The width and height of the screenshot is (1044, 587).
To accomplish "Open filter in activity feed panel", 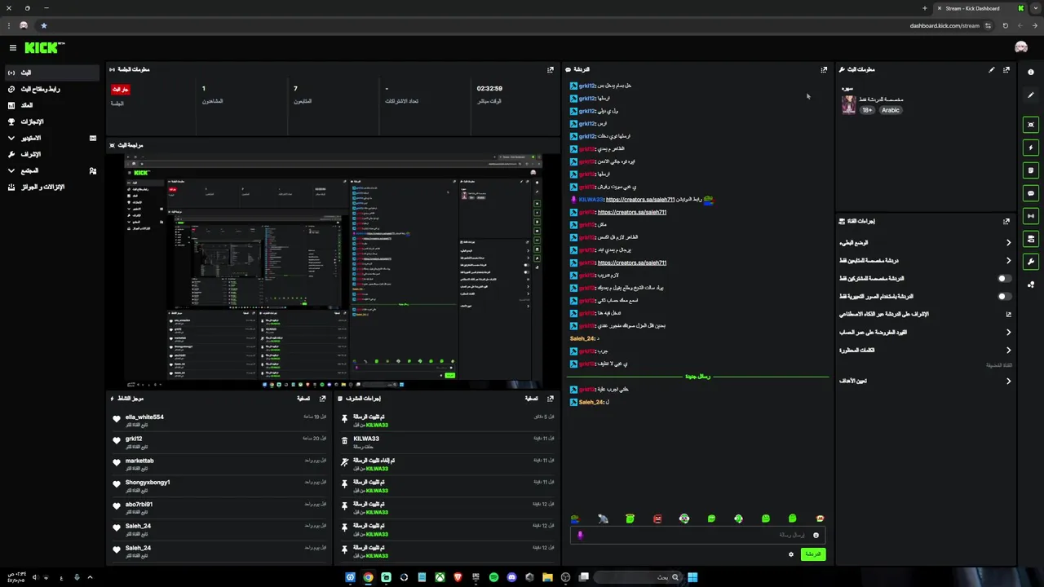I will [x=303, y=399].
